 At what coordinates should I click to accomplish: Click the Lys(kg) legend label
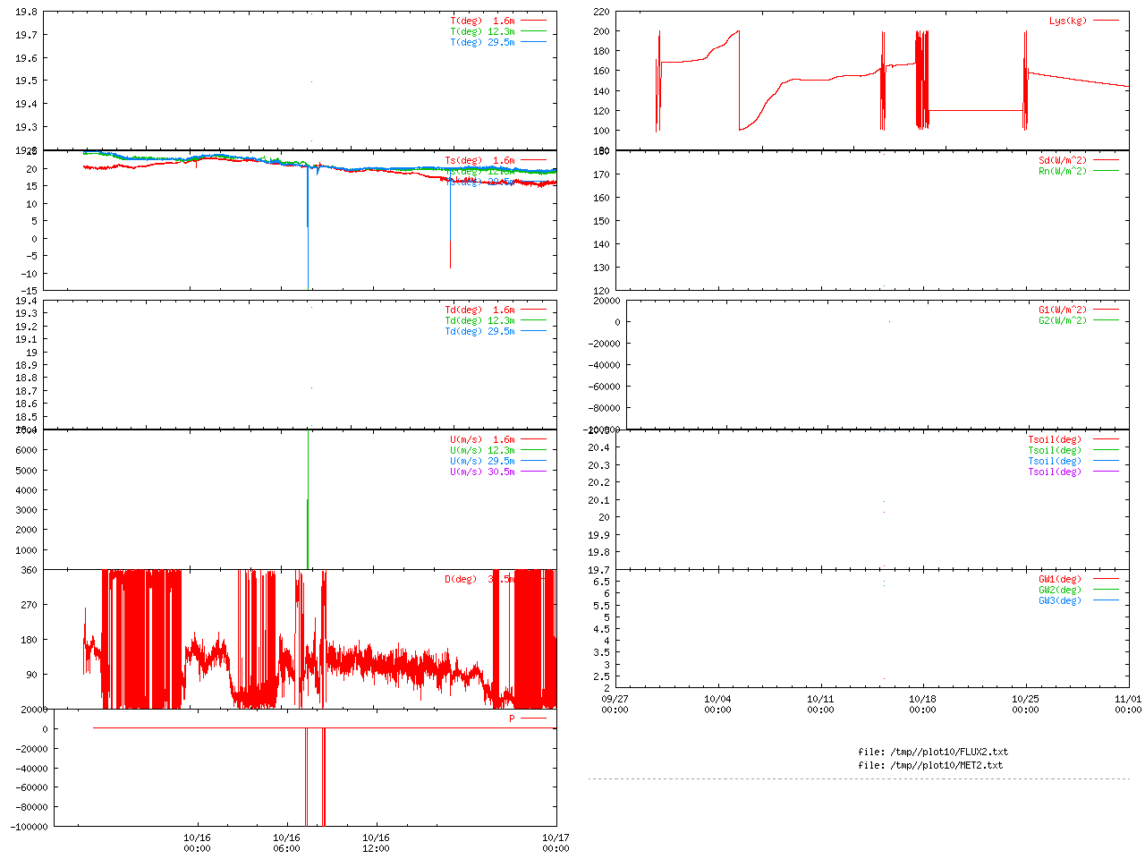point(1067,21)
